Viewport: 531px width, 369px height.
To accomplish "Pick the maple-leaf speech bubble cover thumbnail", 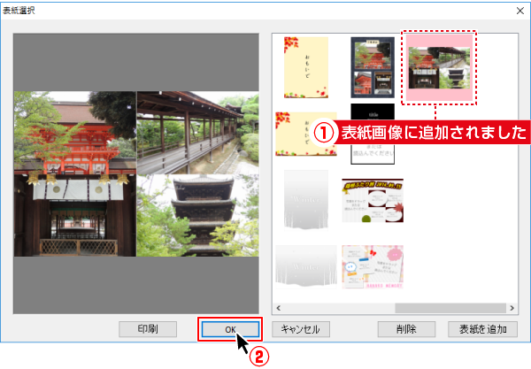I will click(x=372, y=201).
